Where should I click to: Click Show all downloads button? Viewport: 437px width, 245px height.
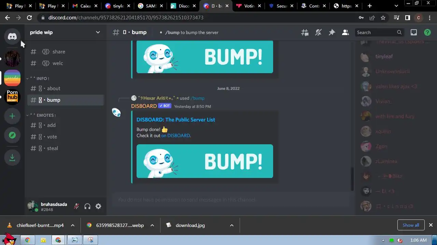tap(411, 225)
